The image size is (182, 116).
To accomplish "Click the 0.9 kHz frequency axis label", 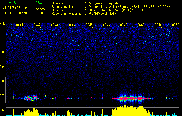I will (3, 67).
